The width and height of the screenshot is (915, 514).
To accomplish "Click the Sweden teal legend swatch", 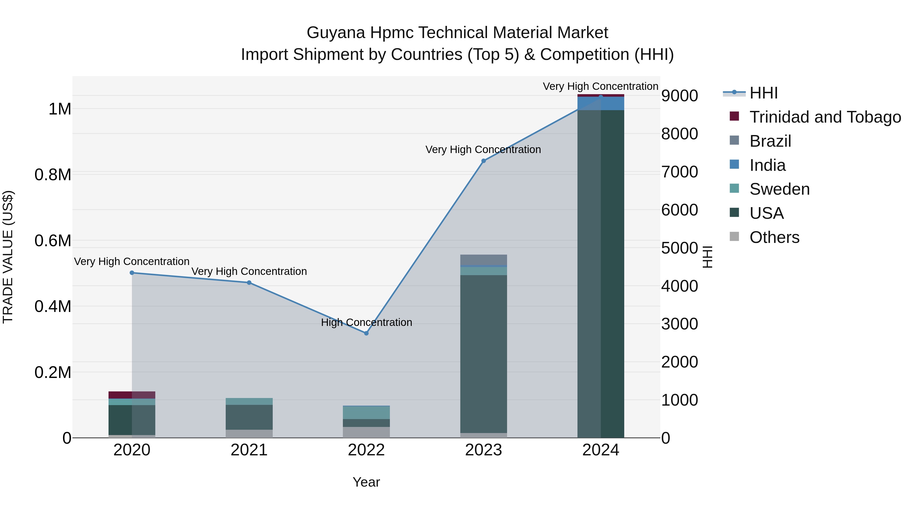I will point(734,188).
